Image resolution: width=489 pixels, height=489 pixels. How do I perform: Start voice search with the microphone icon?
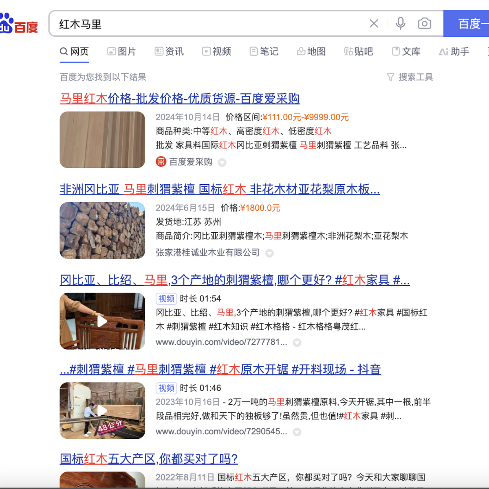pyautogui.click(x=401, y=24)
